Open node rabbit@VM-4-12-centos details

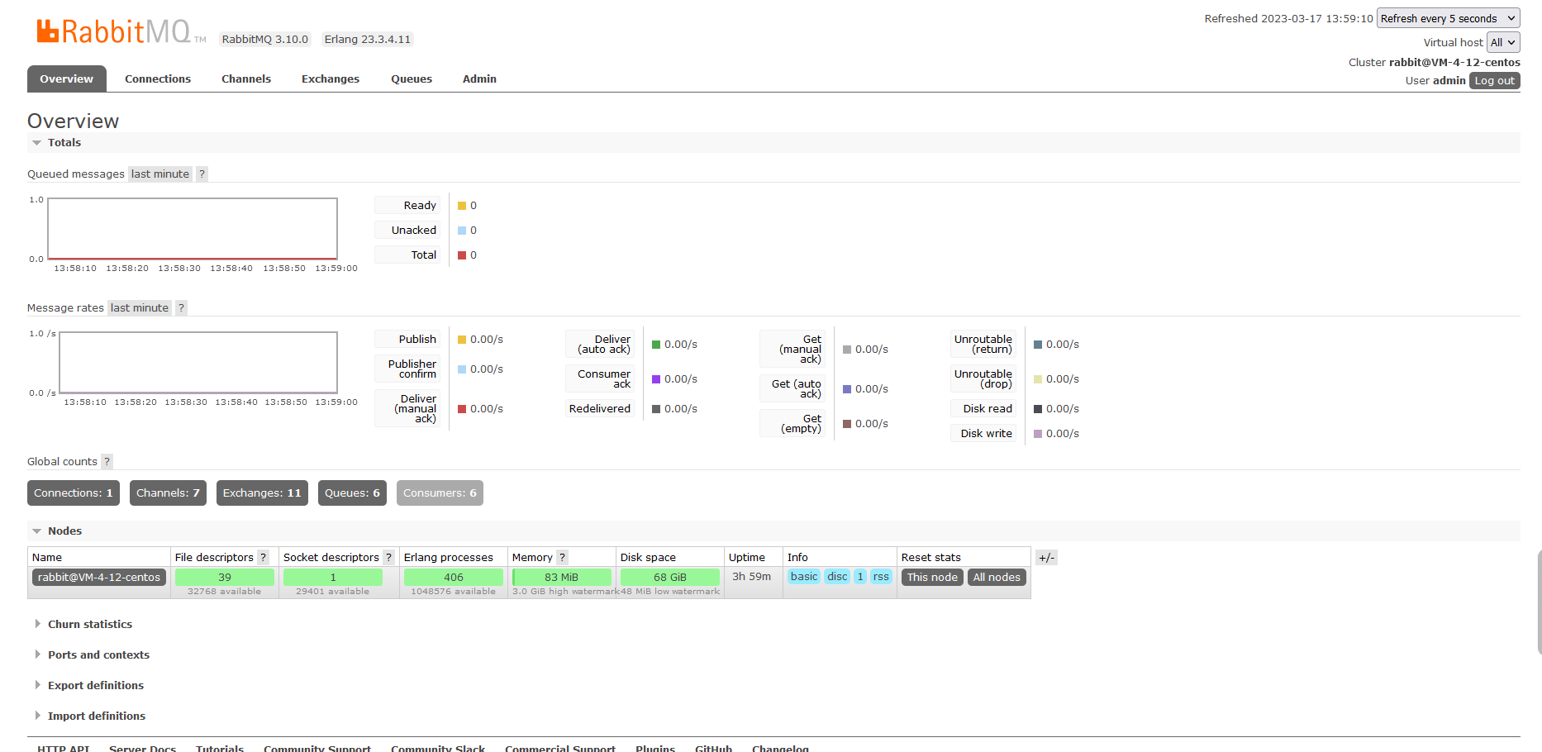(99, 577)
